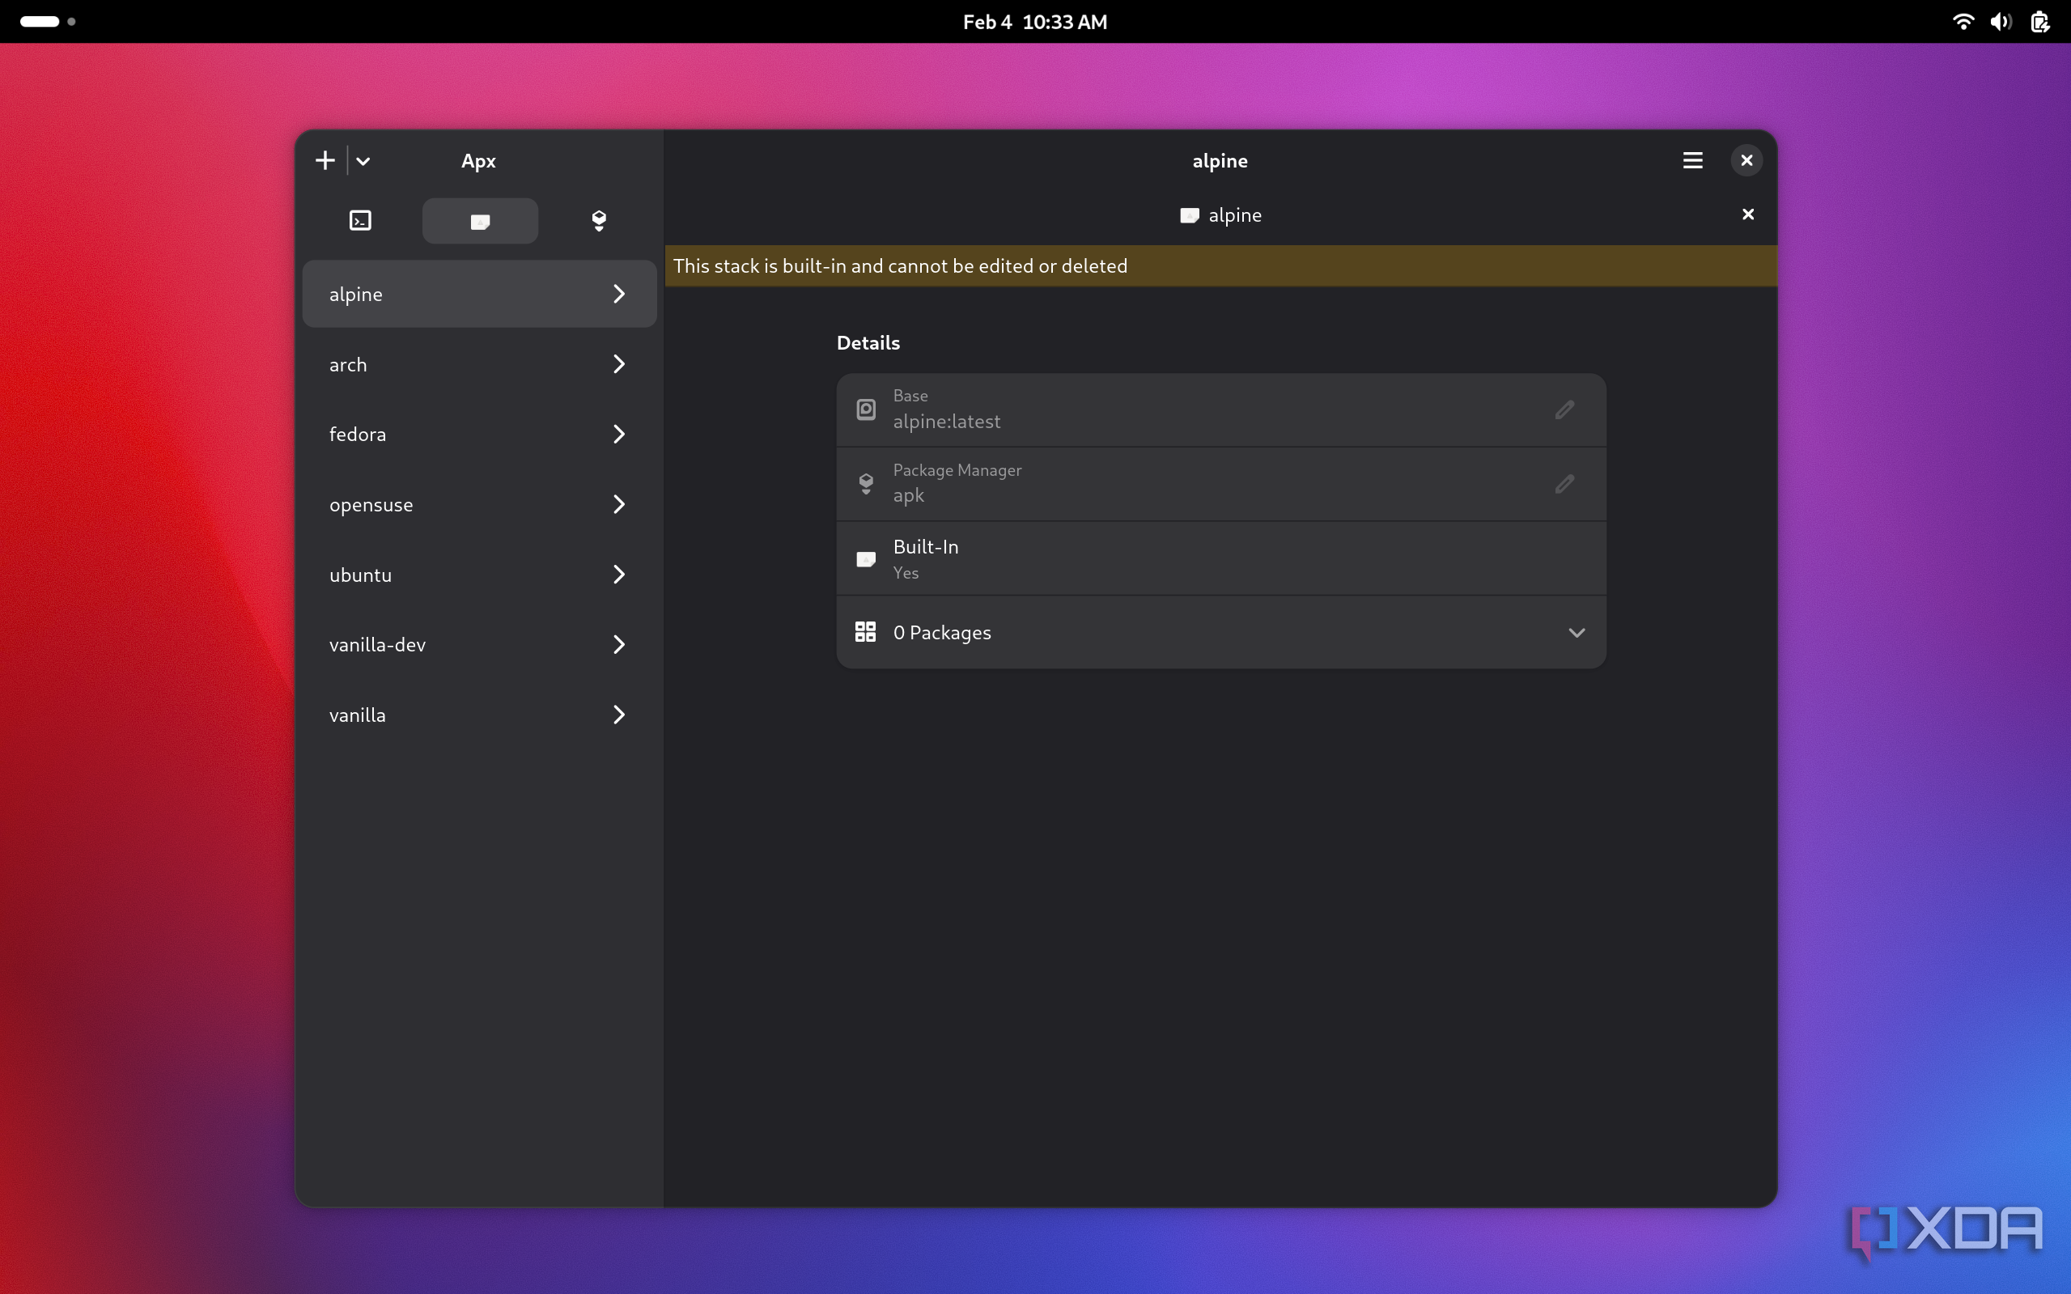This screenshot has width=2071, height=1294.
Task: Click the Details section heading
Action: point(868,342)
